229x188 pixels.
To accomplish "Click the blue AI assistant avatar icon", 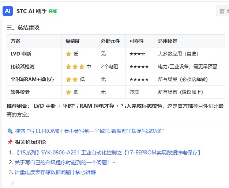I will coord(8,11).
